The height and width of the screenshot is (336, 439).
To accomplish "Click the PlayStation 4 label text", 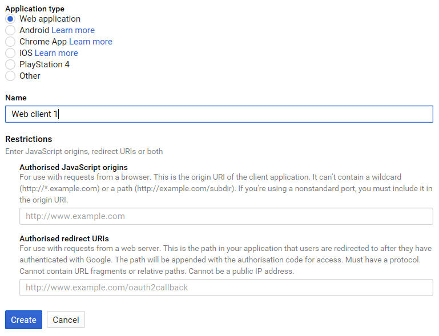I will pos(44,64).
